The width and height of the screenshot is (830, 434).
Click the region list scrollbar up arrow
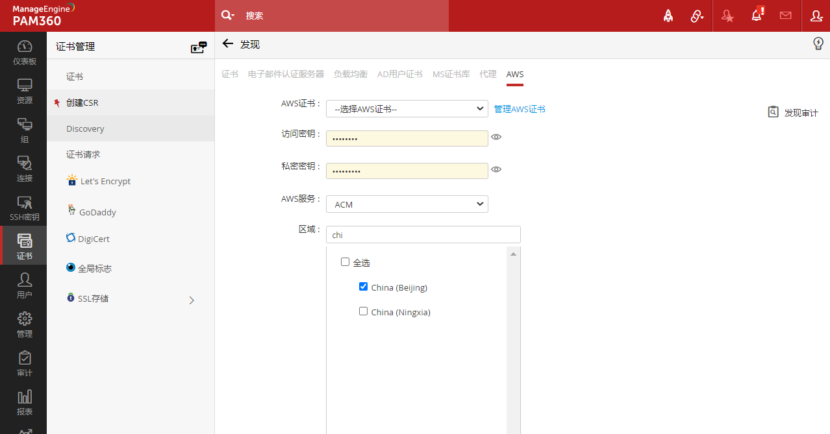513,254
